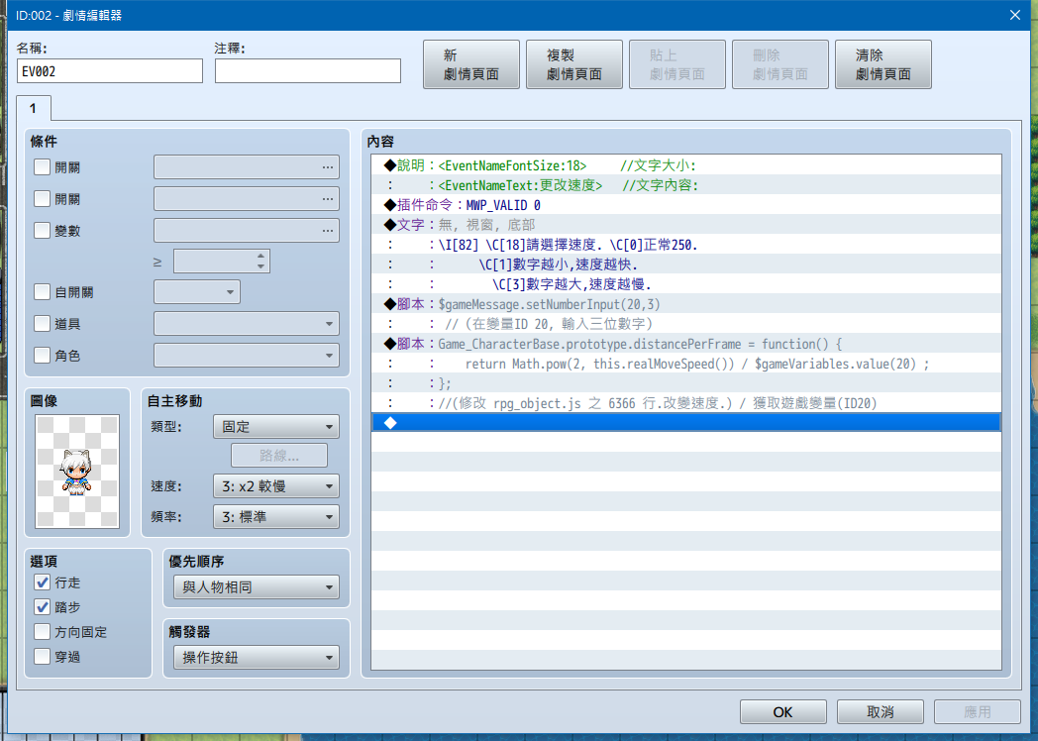Click the 路線... button

278,456
